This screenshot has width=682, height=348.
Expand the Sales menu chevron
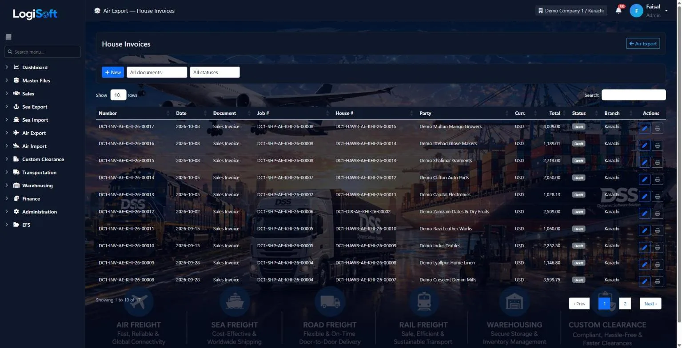coord(7,94)
